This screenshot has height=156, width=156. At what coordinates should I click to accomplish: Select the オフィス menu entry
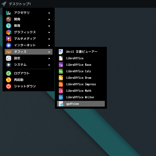(x=29, y=52)
